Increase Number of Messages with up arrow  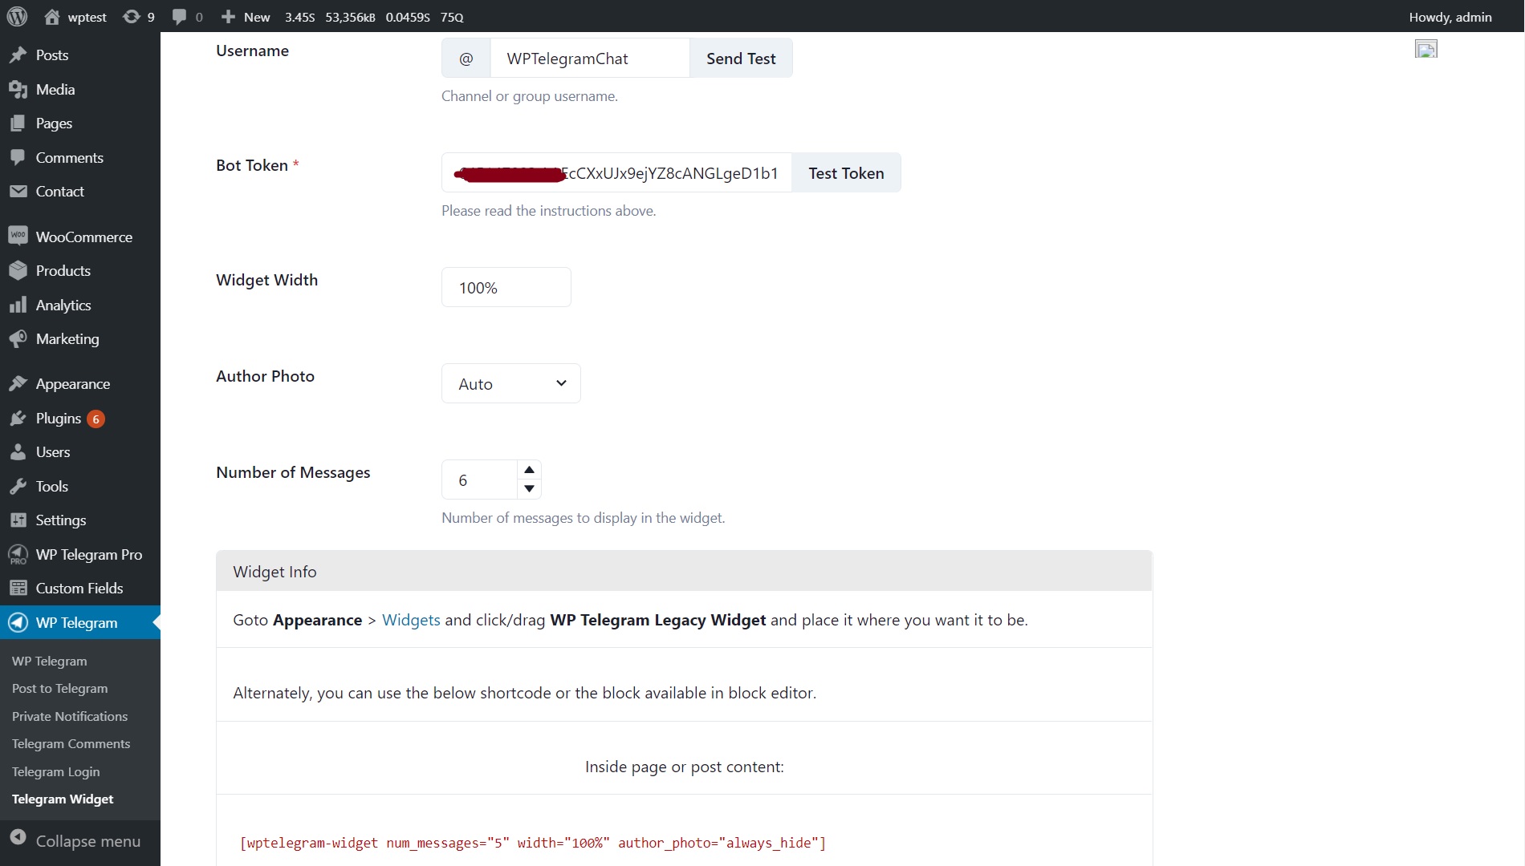(529, 470)
